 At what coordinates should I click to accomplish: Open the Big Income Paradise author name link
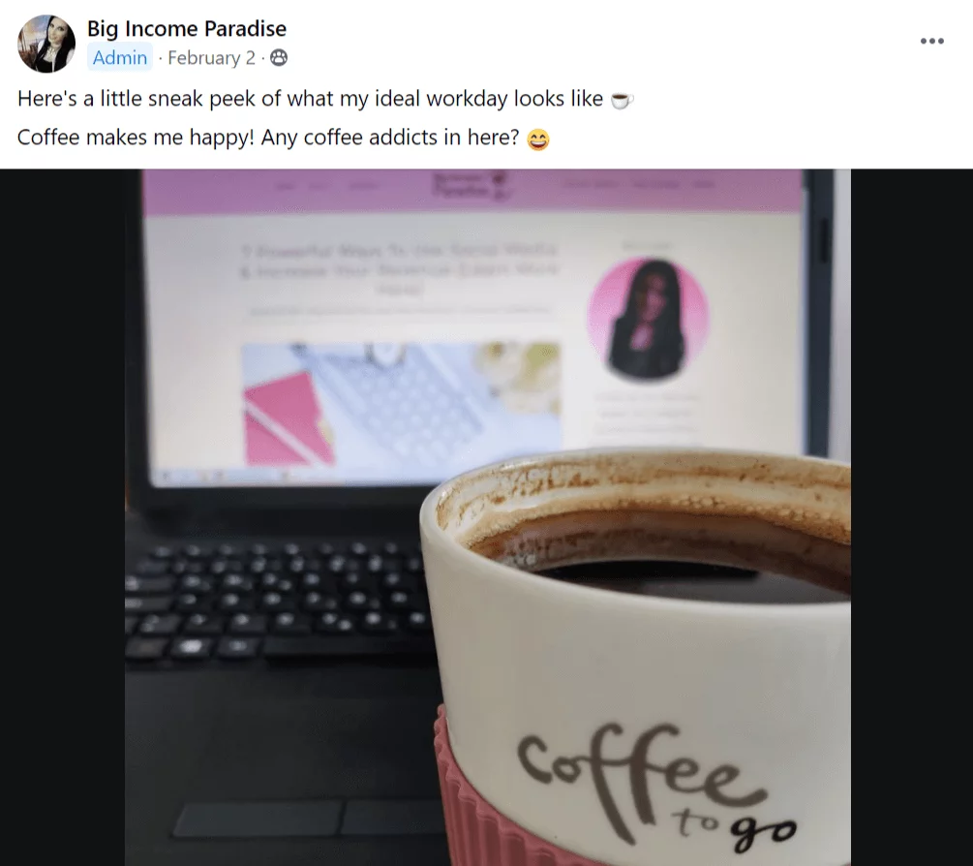(x=186, y=28)
